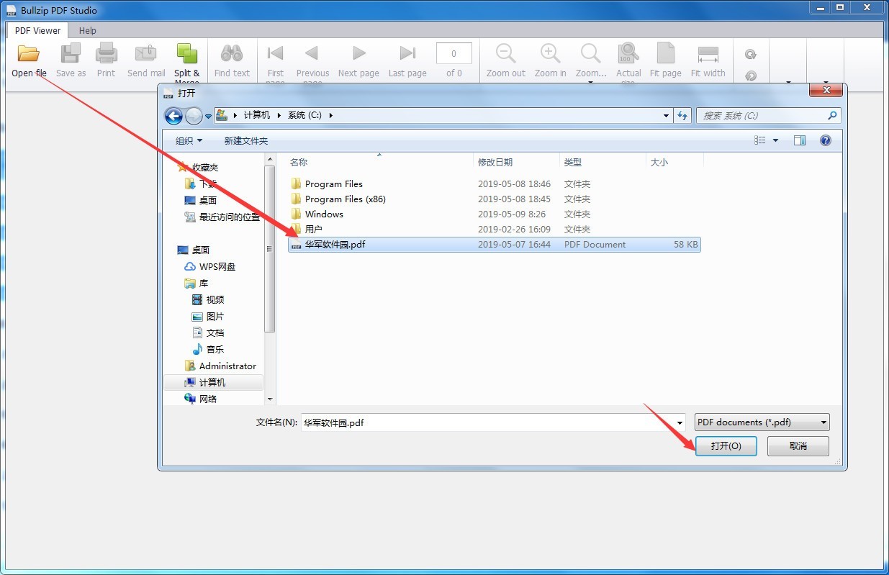Select the Program Files (x86) folder

pos(494,199)
